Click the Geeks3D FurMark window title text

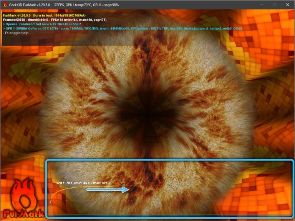60,5
